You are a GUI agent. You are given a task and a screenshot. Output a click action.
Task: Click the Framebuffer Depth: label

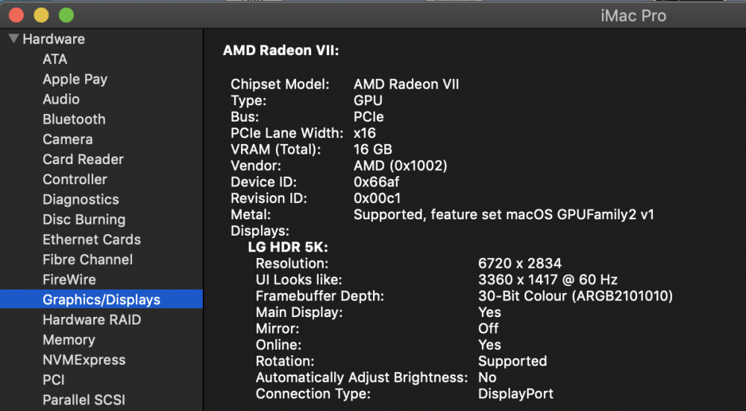click(x=320, y=296)
